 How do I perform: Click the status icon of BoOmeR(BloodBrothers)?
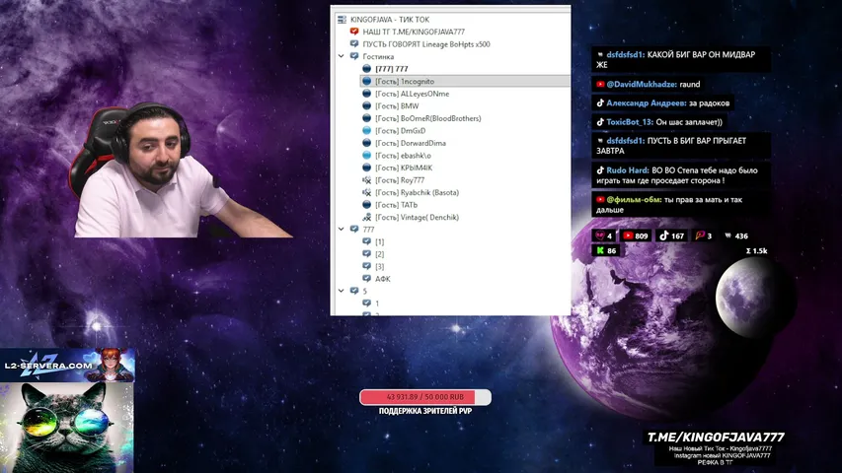tap(367, 118)
